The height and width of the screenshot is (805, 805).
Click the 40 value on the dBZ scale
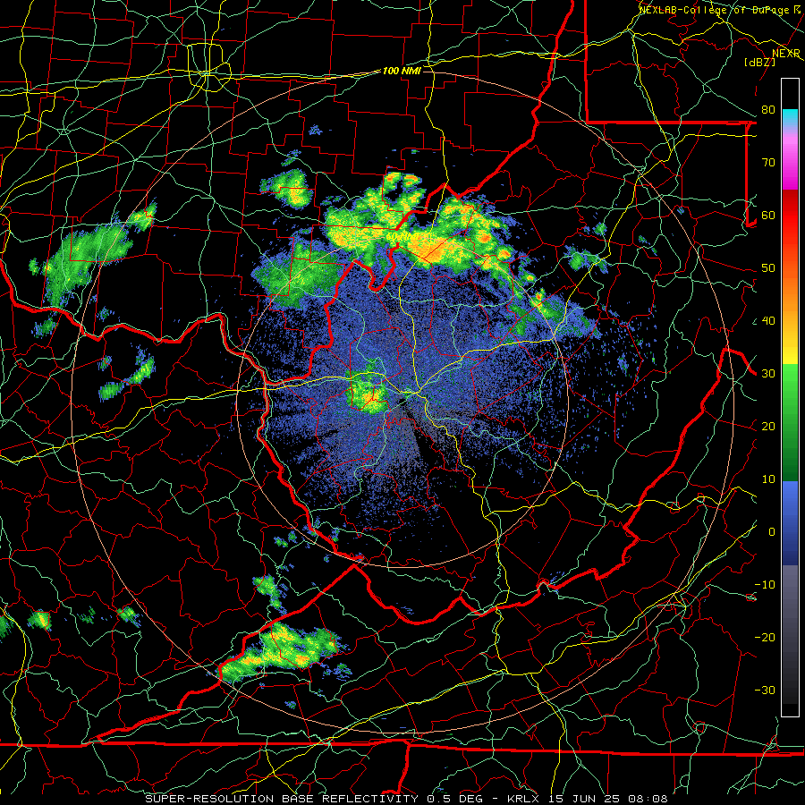768,321
